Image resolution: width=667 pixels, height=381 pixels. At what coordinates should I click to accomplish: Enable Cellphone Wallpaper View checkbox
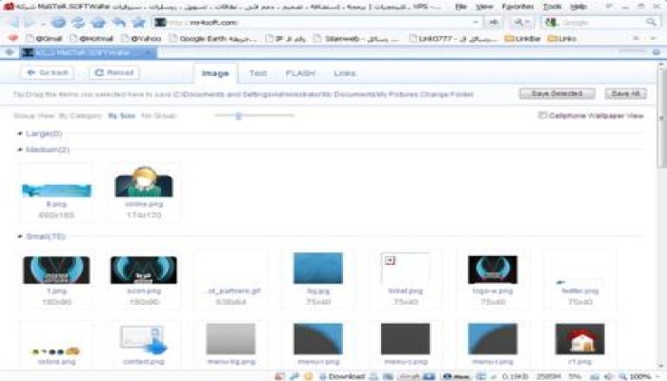542,115
